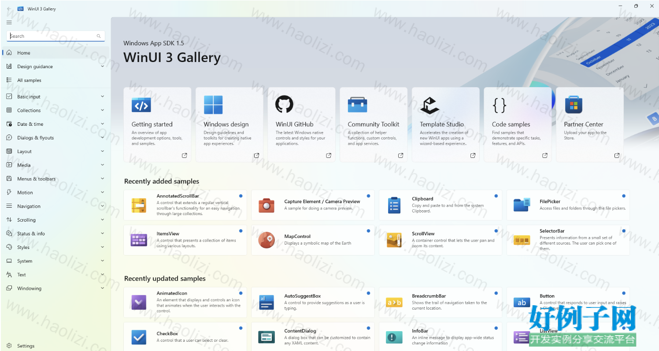The height and width of the screenshot is (351, 659).
Task: Expand the Collections chevron
Action: click(102, 110)
